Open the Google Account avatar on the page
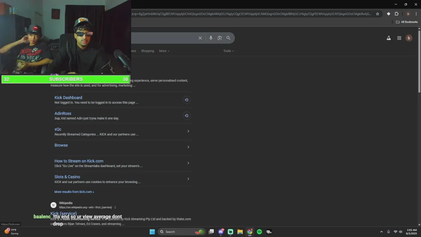This screenshot has width=421, height=237. pyautogui.click(x=409, y=38)
